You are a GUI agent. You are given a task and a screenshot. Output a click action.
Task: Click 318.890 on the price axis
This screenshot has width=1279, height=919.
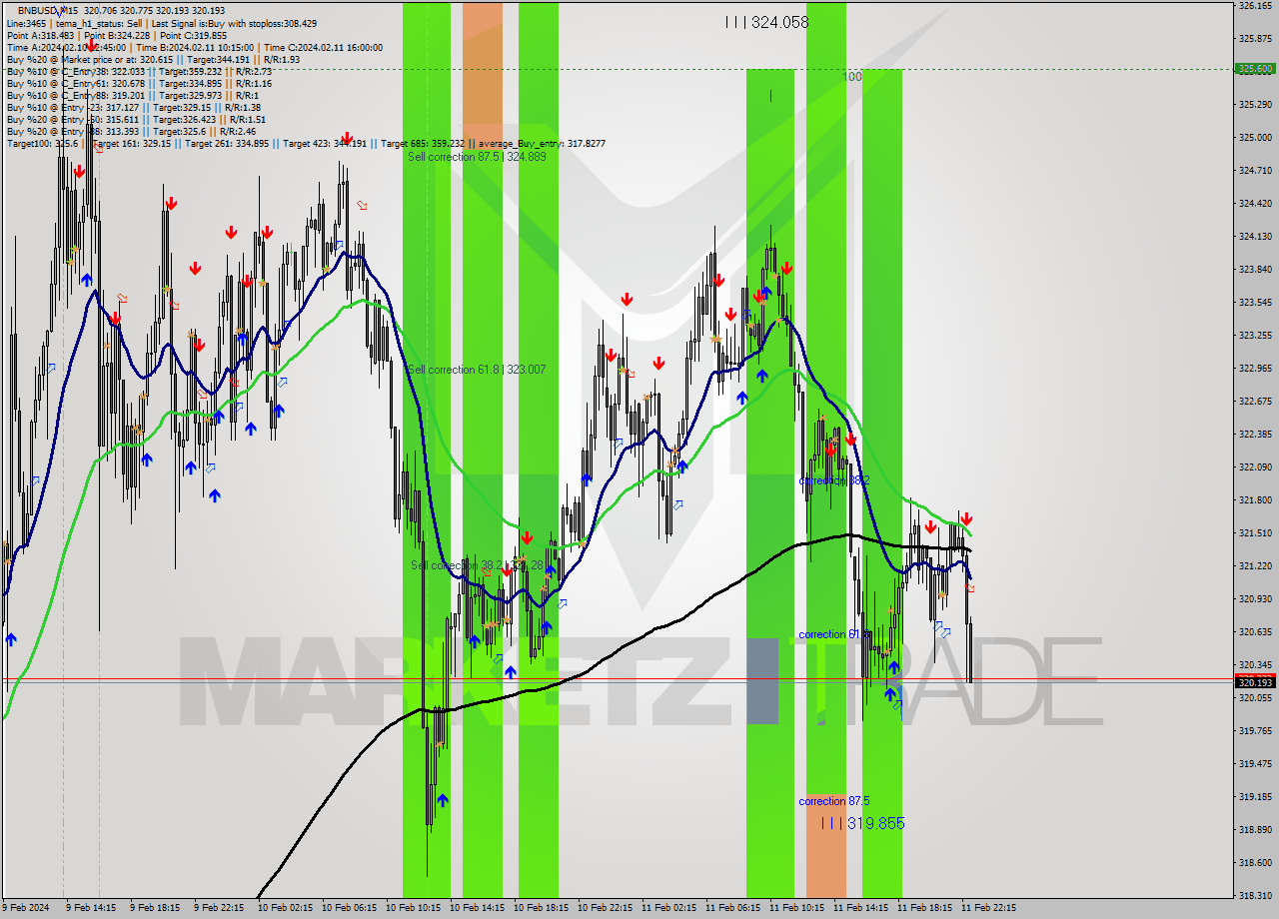1255,830
